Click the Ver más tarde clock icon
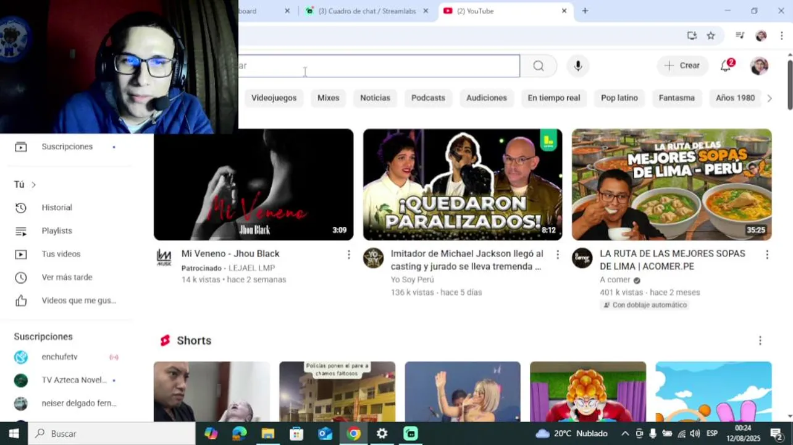 click(21, 278)
